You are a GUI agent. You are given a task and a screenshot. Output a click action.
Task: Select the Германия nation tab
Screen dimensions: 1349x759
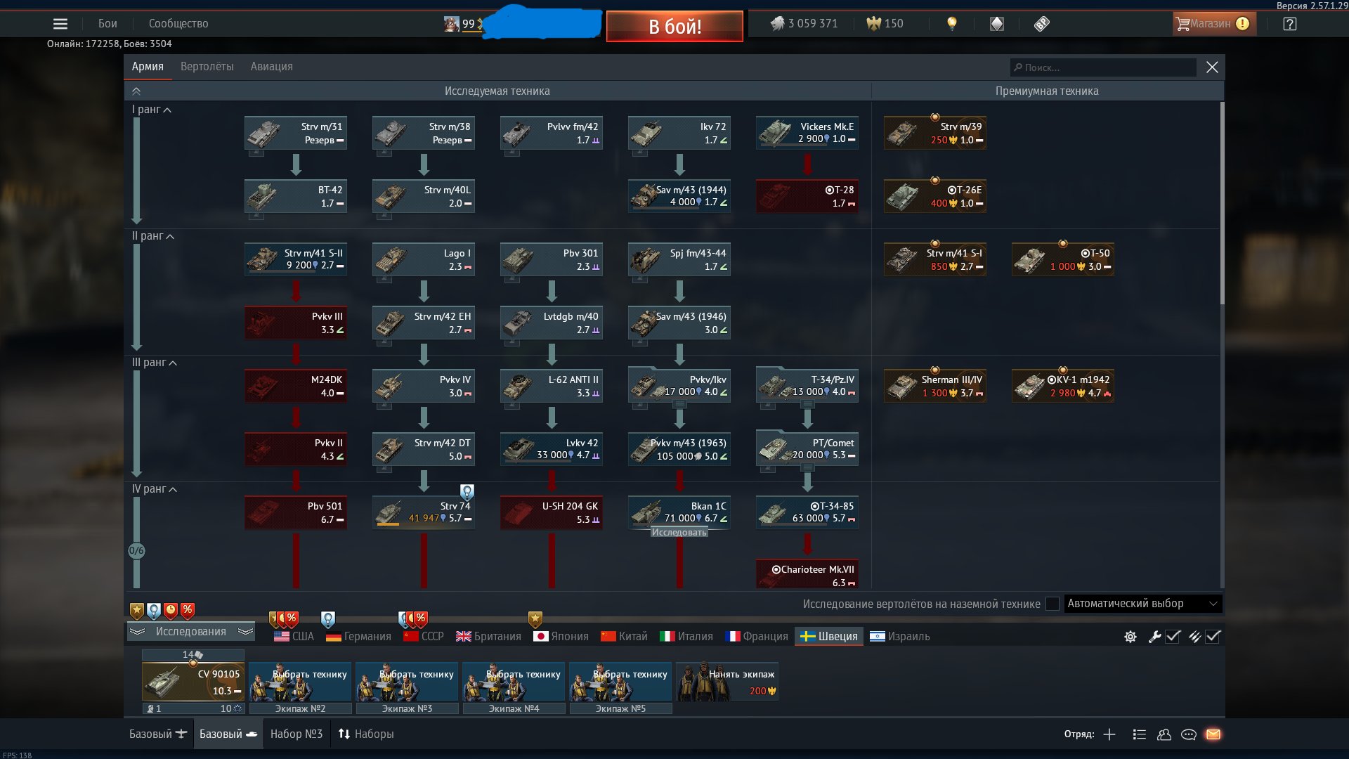pos(358,637)
